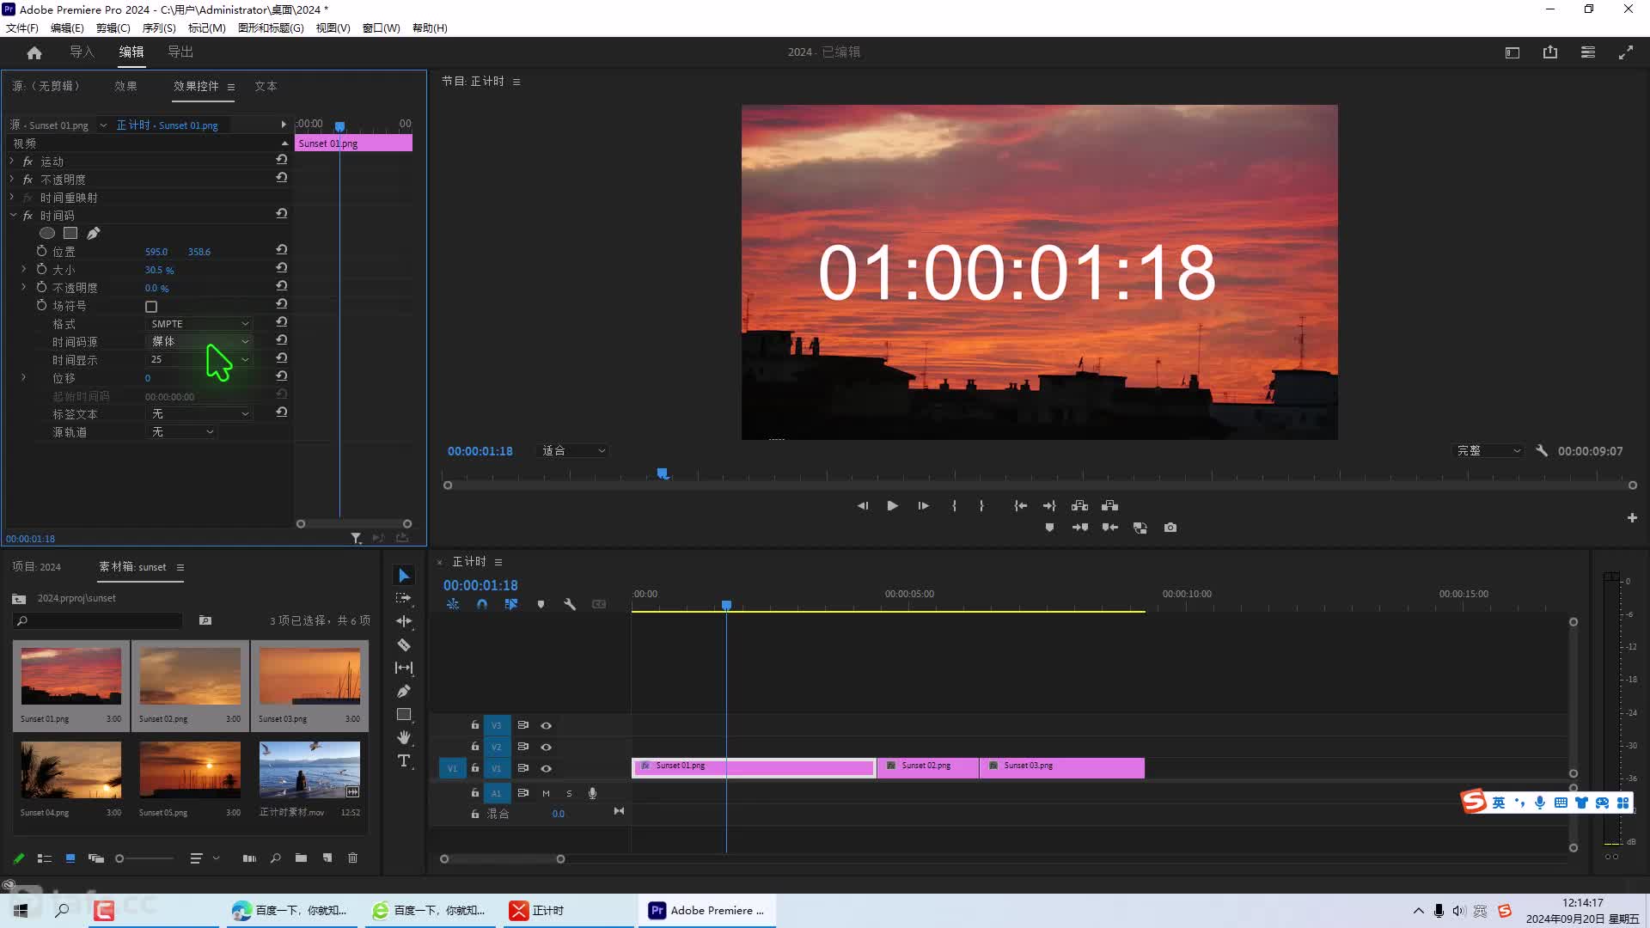Open the source track dropdown
1650x928 pixels.
[x=182, y=431]
